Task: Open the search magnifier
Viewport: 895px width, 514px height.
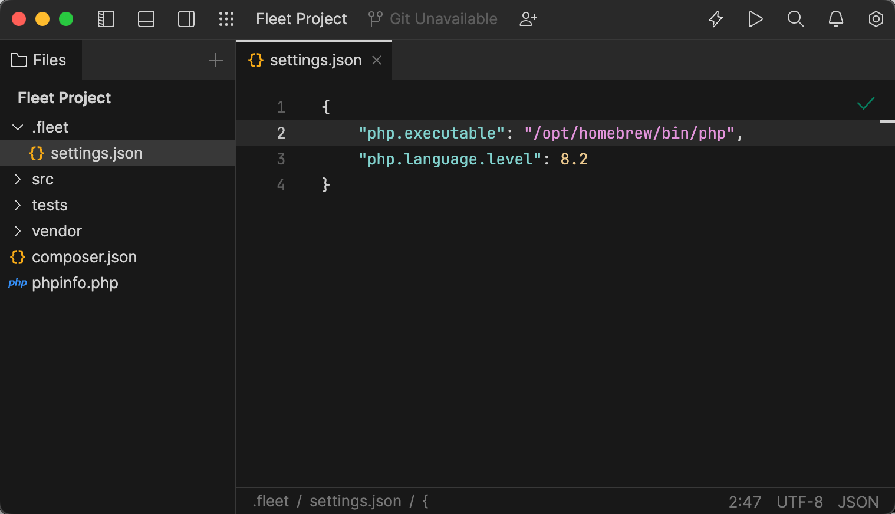Action: tap(795, 19)
